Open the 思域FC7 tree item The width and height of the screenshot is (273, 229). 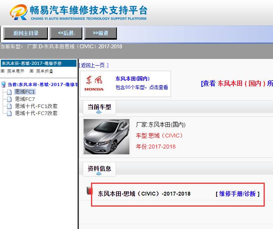point(25,99)
